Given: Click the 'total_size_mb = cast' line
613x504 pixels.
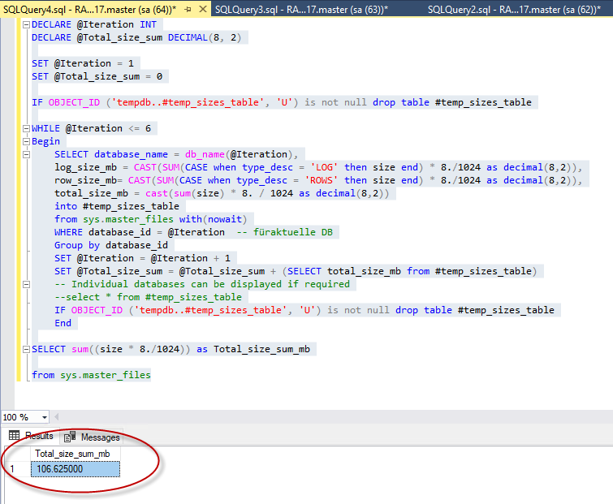Looking at the screenshot, I should click(222, 193).
